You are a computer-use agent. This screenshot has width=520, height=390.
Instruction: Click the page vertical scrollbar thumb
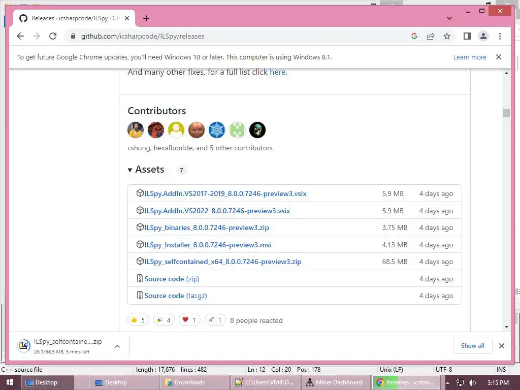tap(506, 113)
